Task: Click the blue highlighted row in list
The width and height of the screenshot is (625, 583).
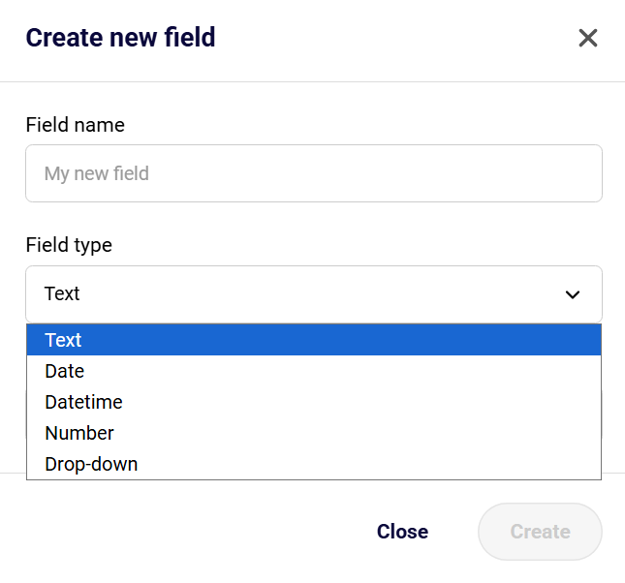Action: 313,340
